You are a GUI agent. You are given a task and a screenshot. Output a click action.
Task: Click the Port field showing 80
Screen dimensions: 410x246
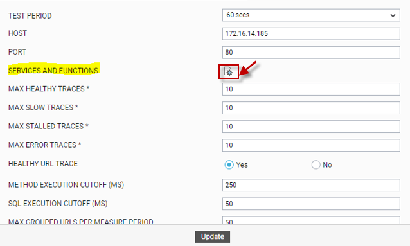click(311, 52)
